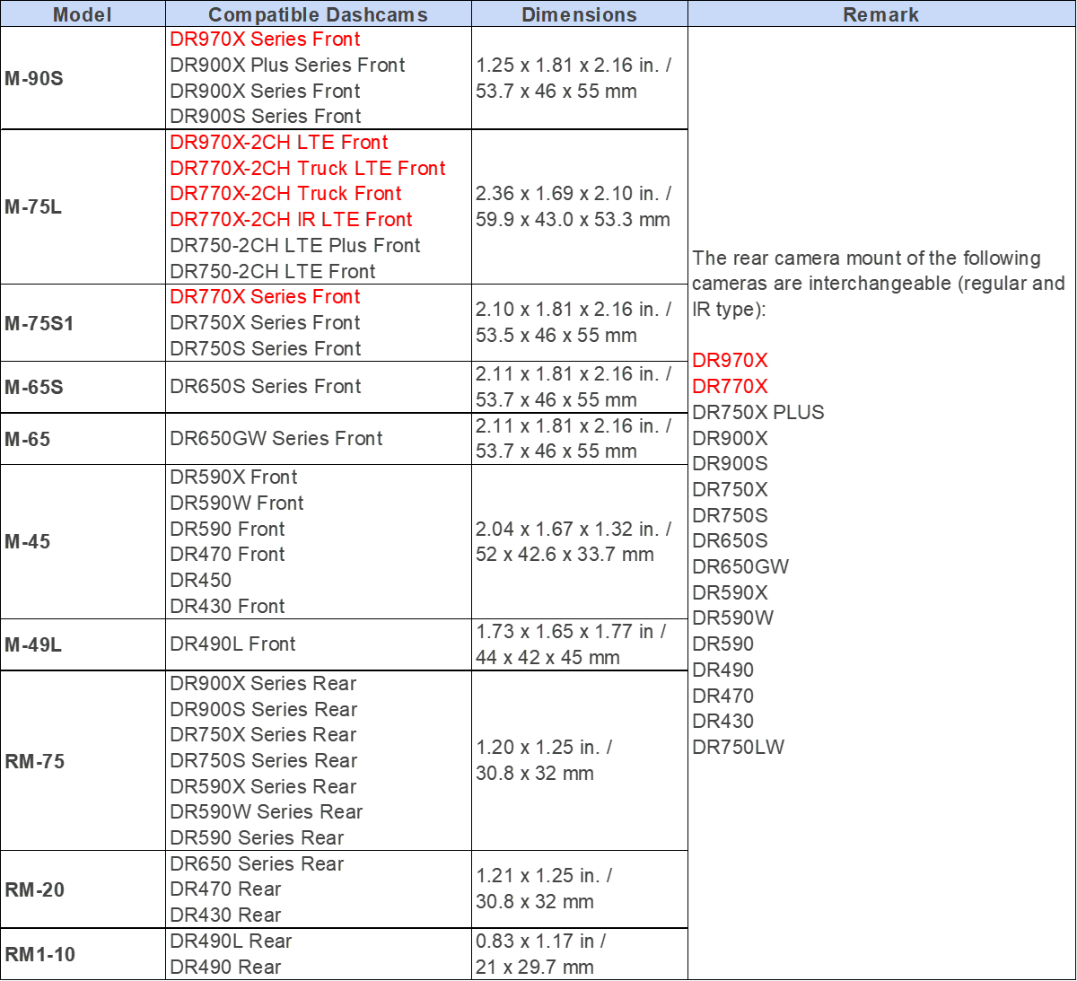Click M-75L dimensions 59.9 x 43.0 x 53.3 mm
This screenshot has height=981, width=1077.
point(573,220)
